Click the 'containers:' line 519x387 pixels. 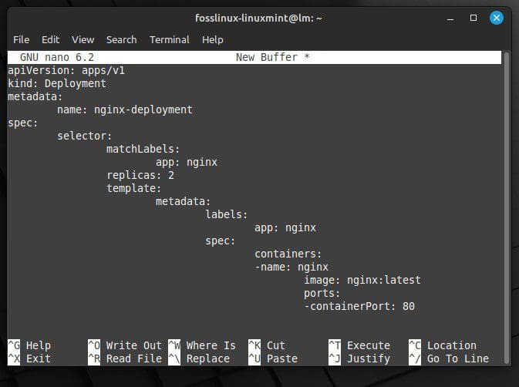(x=288, y=254)
